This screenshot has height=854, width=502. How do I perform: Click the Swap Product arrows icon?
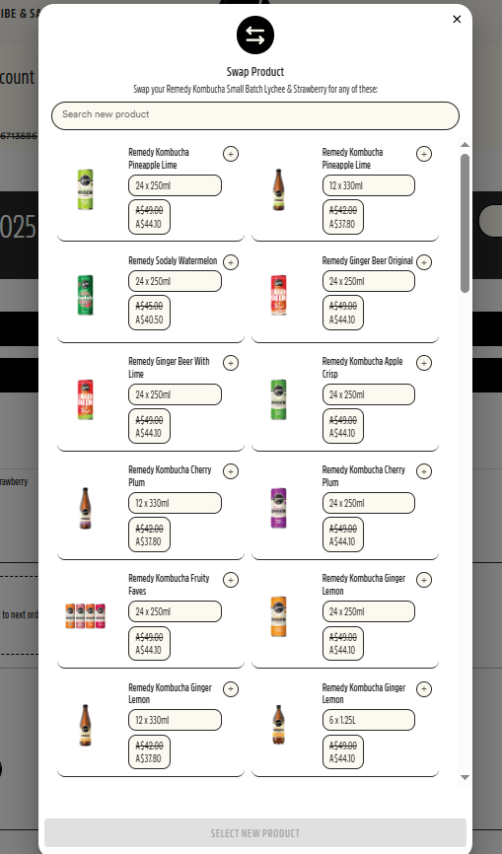255,36
